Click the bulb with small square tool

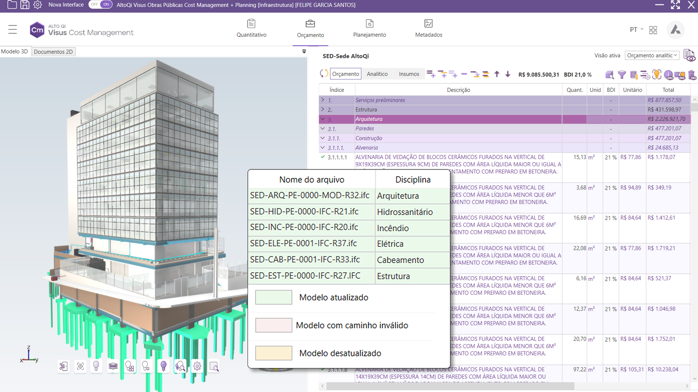click(x=146, y=366)
